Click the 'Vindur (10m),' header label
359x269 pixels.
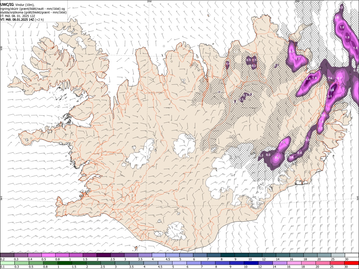[24, 5]
